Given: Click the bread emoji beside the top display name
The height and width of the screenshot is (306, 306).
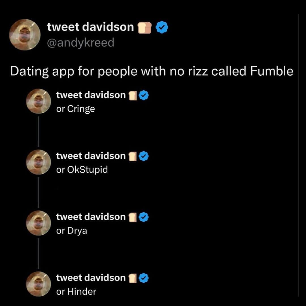Looking at the screenshot, I should (145, 28).
